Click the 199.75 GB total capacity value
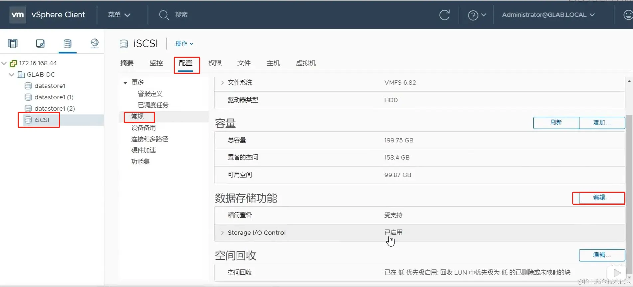Screen dimensions: 633x287 pos(399,140)
